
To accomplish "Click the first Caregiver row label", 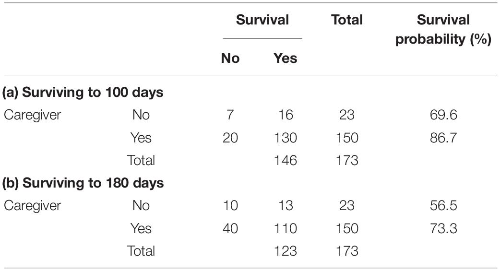I will (32, 115).
